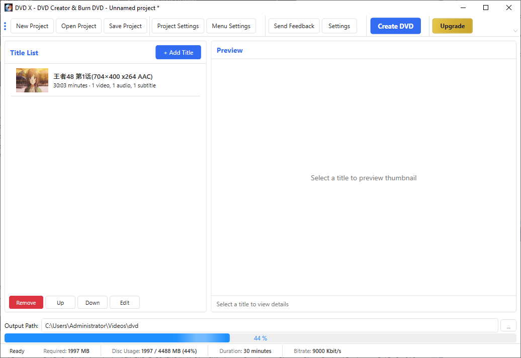Image resolution: width=521 pixels, height=358 pixels.
Task: Click '30:03 minutes · 1 video, 1 audio' subtitle line
Action: point(104,85)
